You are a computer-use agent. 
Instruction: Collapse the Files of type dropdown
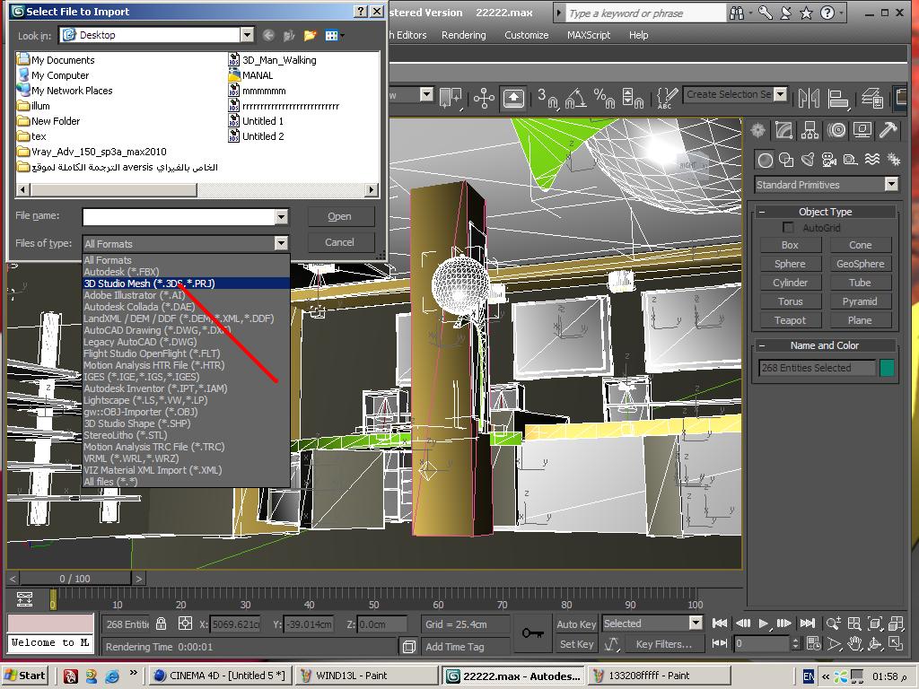(281, 243)
